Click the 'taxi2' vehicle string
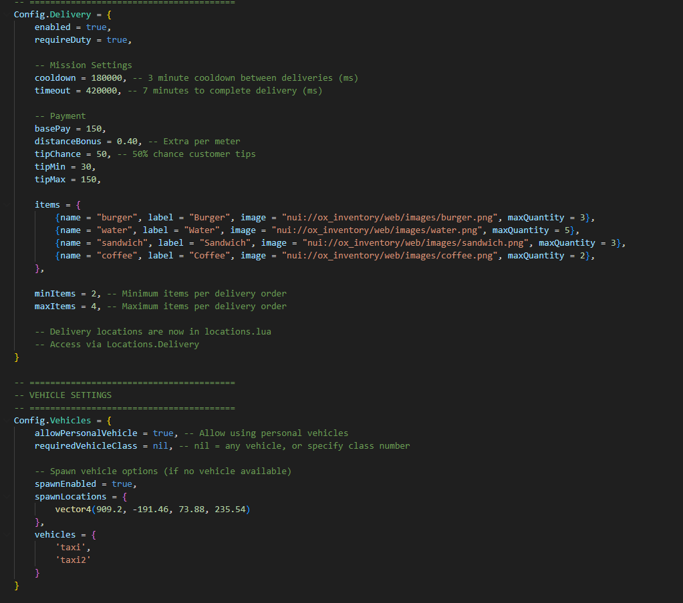683x603 pixels. pos(73,560)
